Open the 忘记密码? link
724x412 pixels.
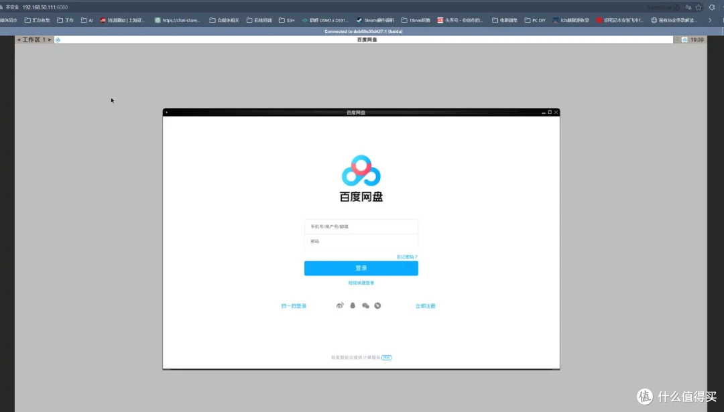407,257
